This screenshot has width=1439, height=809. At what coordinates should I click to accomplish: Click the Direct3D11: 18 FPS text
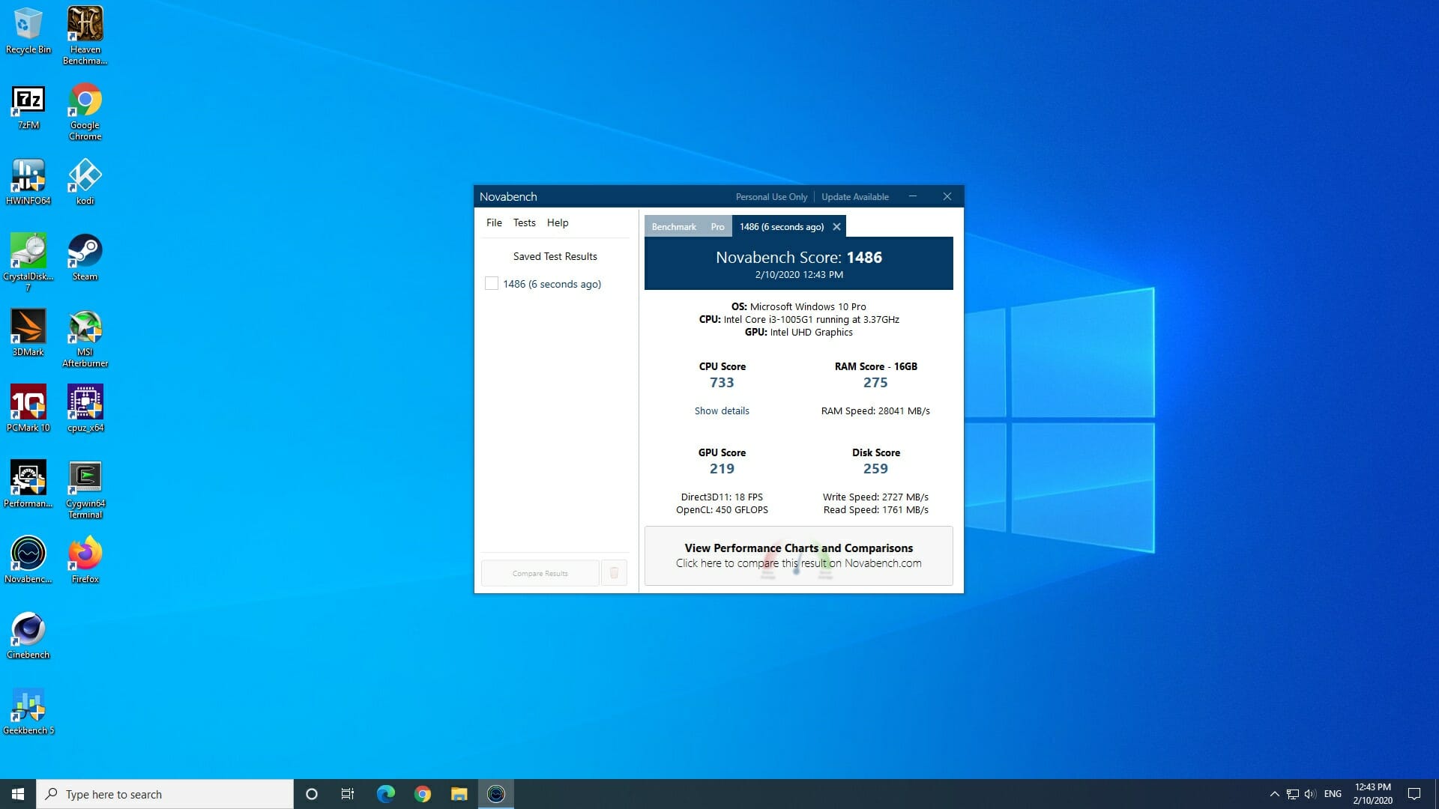(x=722, y=497)
